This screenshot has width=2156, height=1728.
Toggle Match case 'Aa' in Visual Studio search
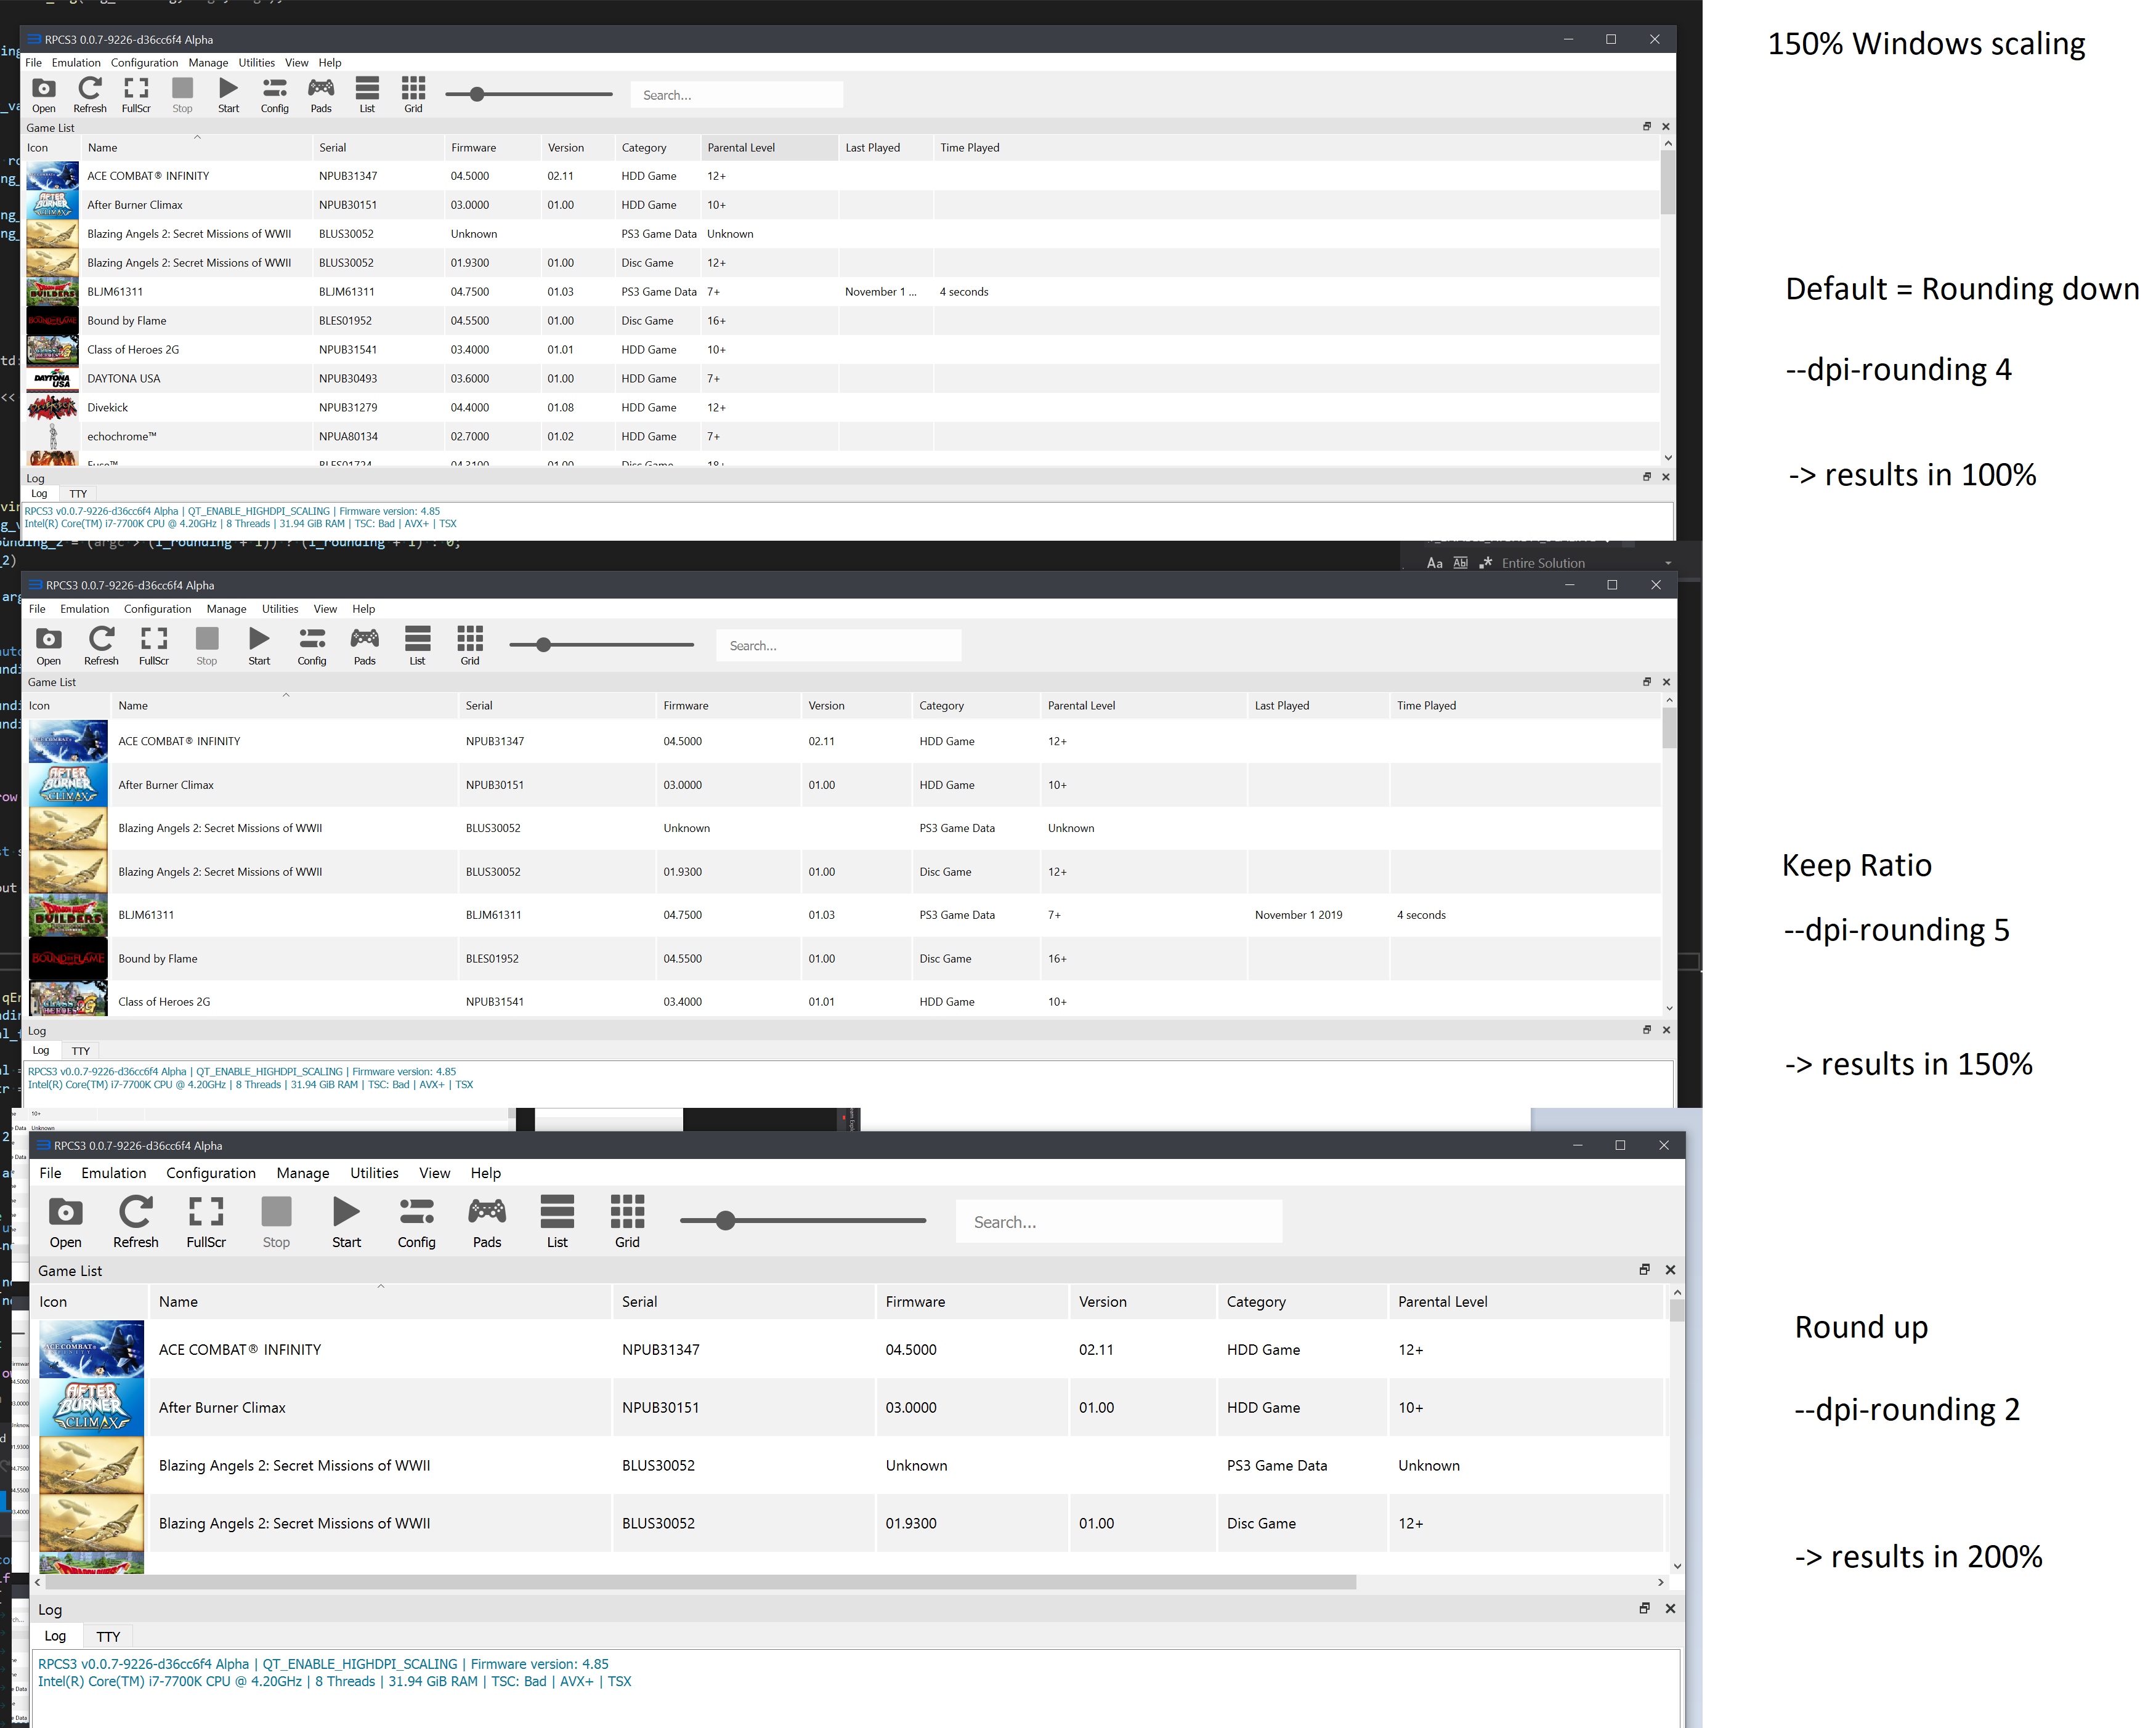click(1434, 563)
